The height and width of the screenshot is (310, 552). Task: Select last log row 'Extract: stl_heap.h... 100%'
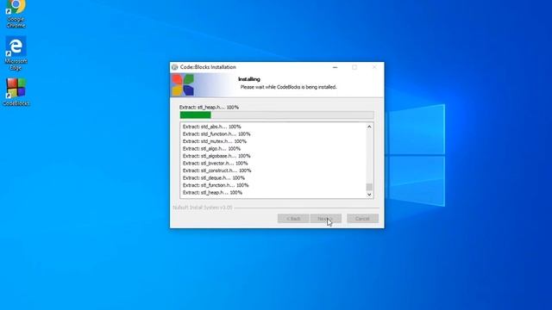coord(212,193)
